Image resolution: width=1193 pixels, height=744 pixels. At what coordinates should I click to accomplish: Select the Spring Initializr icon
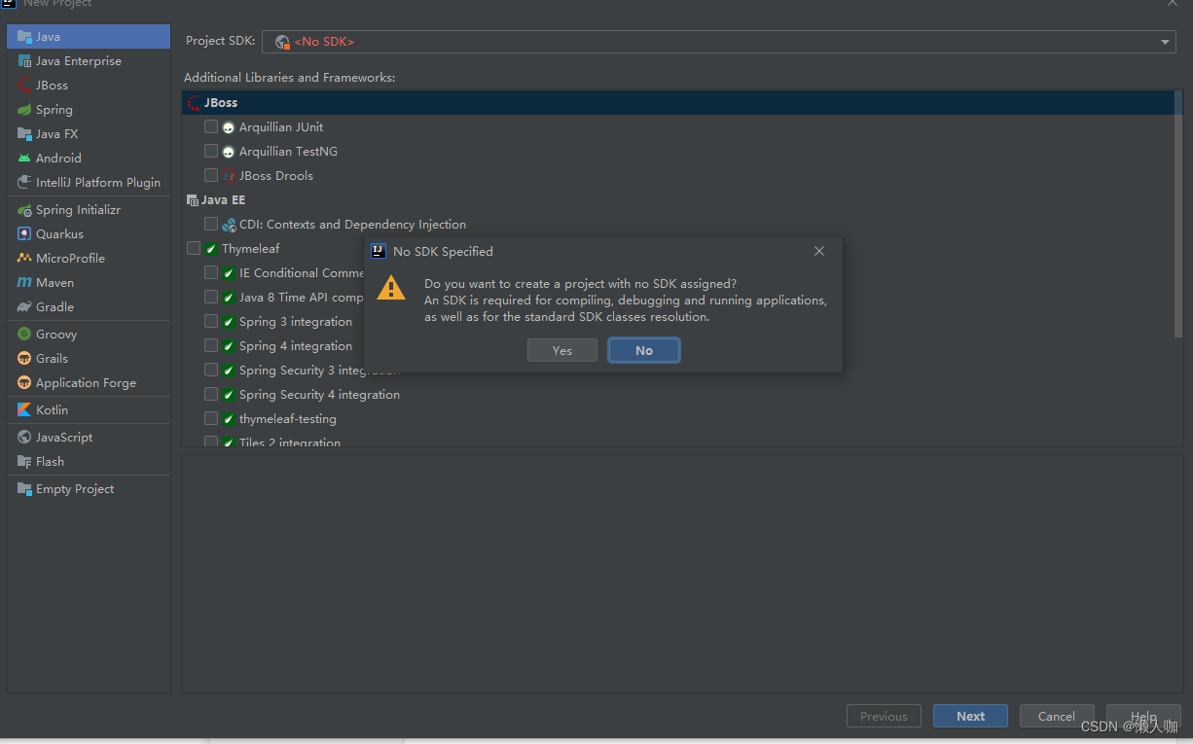point(24,210)
